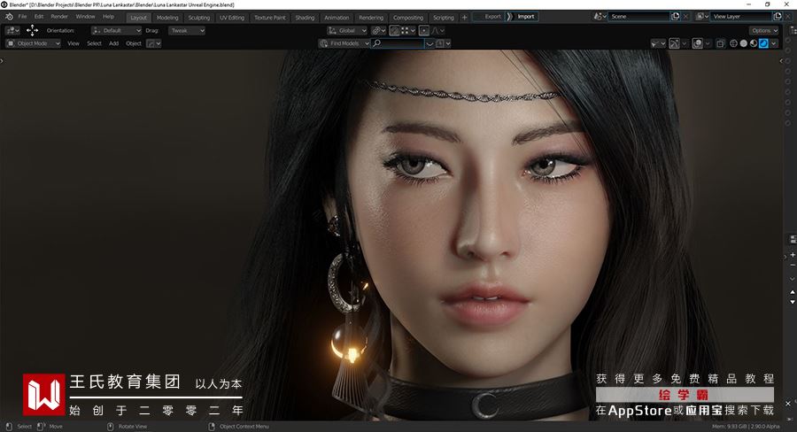Select material preview shading
This screenshot has width=797, height=432.
[754, 43]
